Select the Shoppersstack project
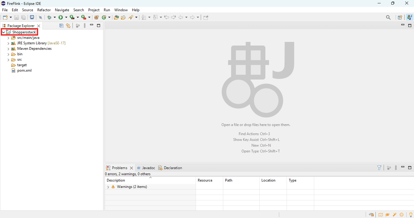The width and height of the screenshot is (414, 218). 24,32
